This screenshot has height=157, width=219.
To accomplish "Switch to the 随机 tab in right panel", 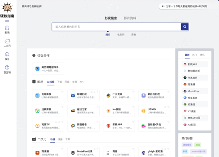I will pos(202,55).
